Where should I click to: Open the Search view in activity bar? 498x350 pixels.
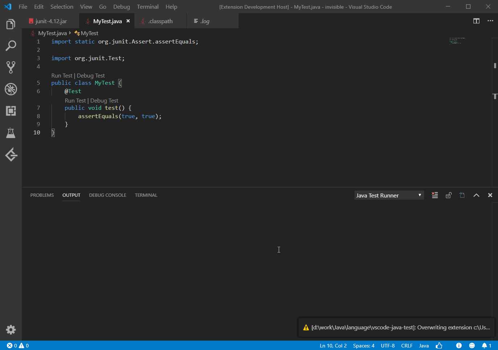pos(11,46)
